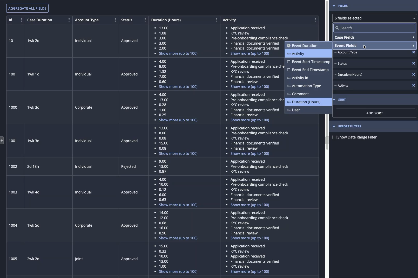Image resolution: width=418 pixels, height=278 pixels.
Task: Open the Id column options menu
Action: point(21,20)
